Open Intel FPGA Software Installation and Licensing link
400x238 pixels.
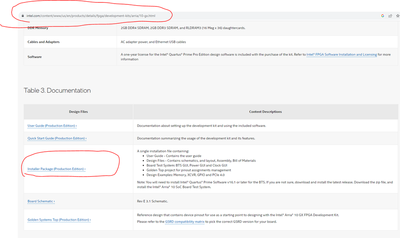coord(341,55)
